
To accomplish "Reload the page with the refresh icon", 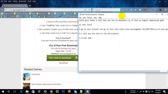I will click(x=89, y=10).
